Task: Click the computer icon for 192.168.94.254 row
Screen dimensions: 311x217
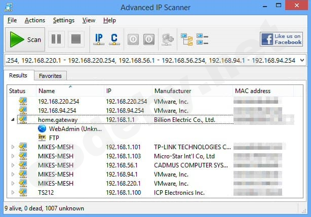Action: 23,110
